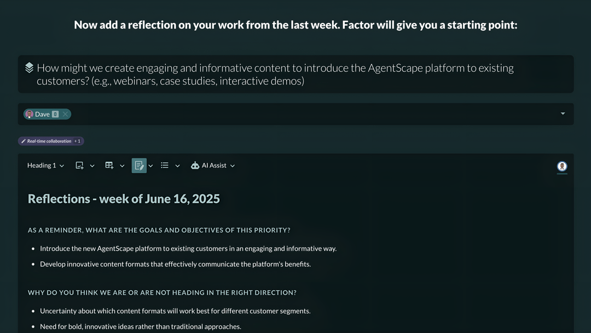
Task: Open the AI Assist menu
Action: [213, 165]
